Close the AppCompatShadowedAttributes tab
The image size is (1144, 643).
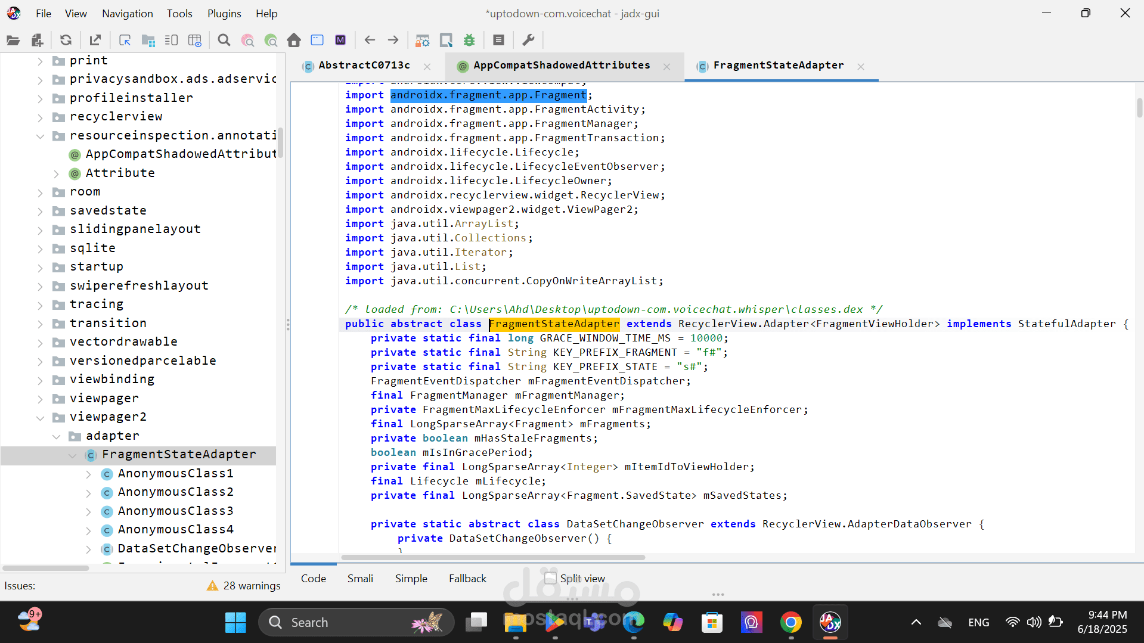(x=666, y=67)
